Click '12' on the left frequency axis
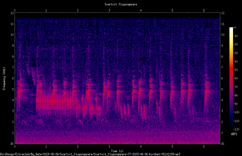The height and width of the screenshot is (156, 242). (12, 13)
